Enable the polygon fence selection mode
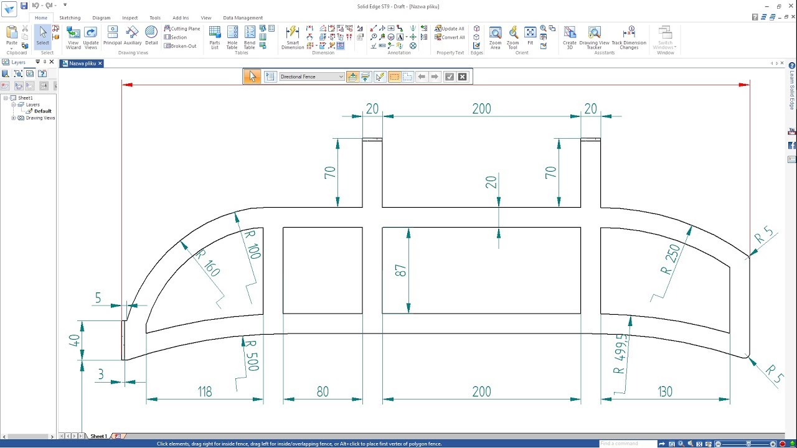797x448 pixels. [x=408, y=76]
